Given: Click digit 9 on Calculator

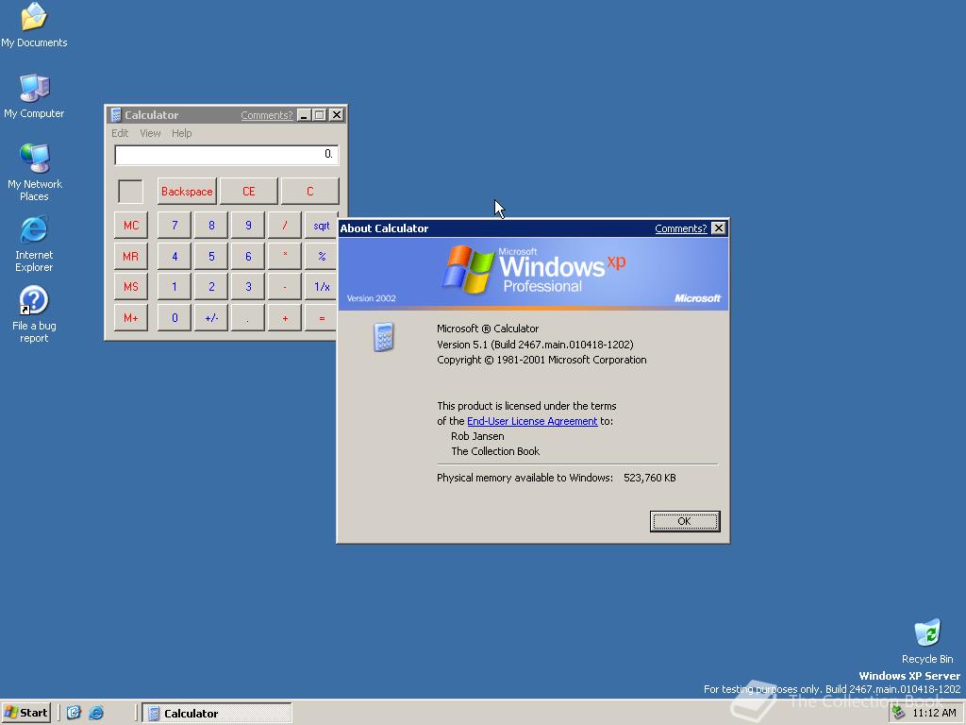Looking at the screenshot, I should coord(248,225).
